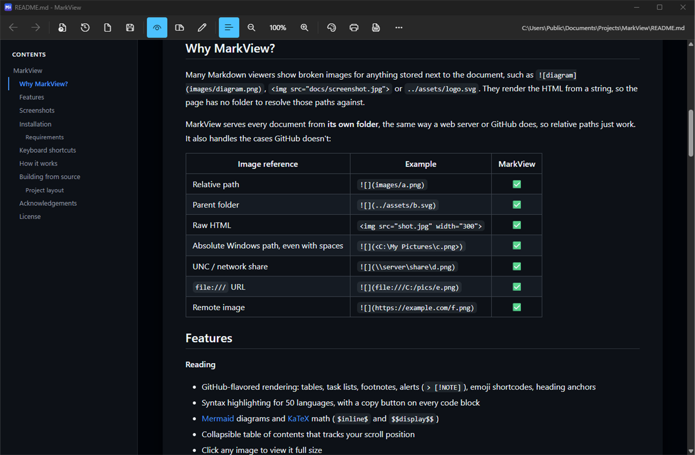Screen dimensions: 695x455
Task: Save the document with floppy disk icon
Action: [x=130, y=28]
